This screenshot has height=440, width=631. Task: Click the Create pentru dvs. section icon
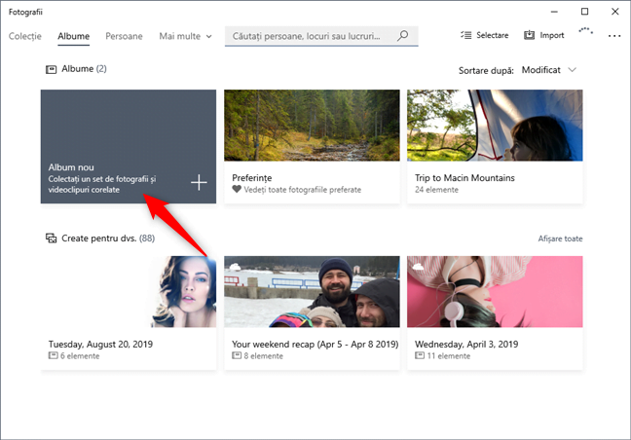pos(51,238)
